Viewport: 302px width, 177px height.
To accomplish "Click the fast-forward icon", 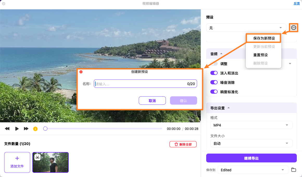I will tap(26, 128).
